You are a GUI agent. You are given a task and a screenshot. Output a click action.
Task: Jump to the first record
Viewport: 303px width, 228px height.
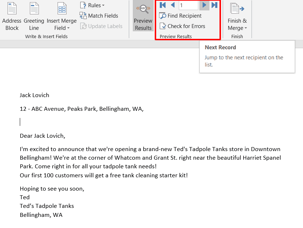pos(163,5)
